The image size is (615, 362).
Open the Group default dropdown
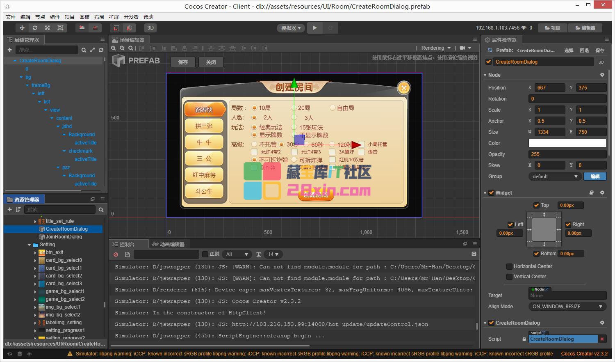point(555,176)
